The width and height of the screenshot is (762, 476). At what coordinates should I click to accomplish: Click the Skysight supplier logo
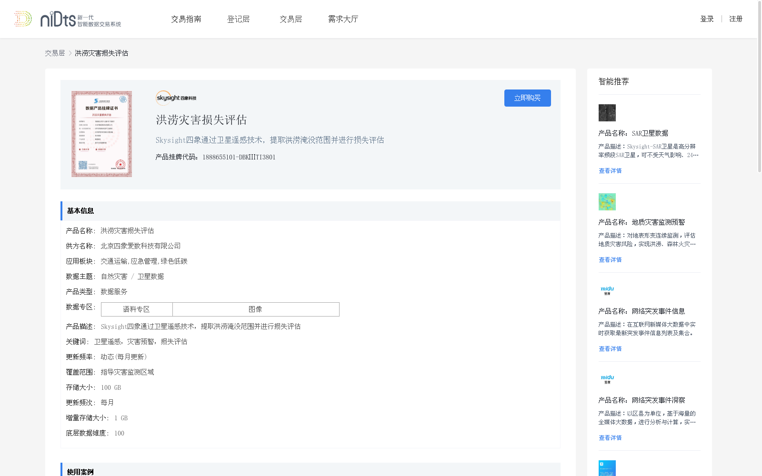(x=176, y=98)
